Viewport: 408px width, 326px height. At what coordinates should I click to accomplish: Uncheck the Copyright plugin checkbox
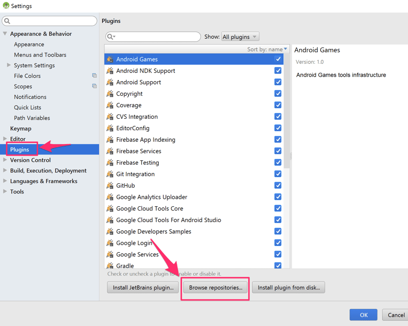[278, 93]
